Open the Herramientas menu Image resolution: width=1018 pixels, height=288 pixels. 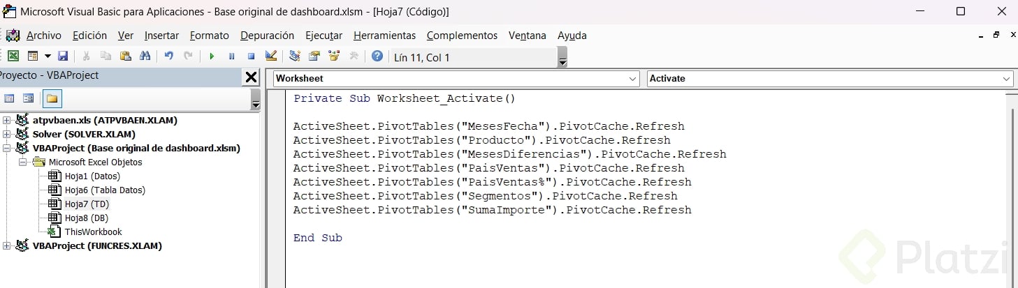384,36
